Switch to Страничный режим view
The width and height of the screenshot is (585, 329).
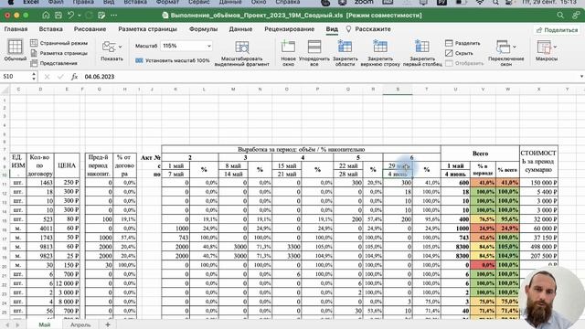(x=58, y=43)
